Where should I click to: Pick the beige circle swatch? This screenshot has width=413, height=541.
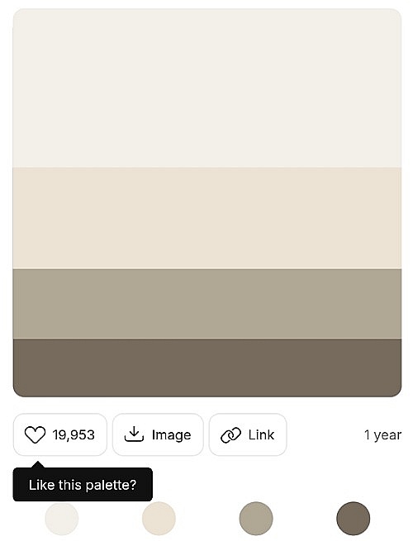click(x=159, y=519)
